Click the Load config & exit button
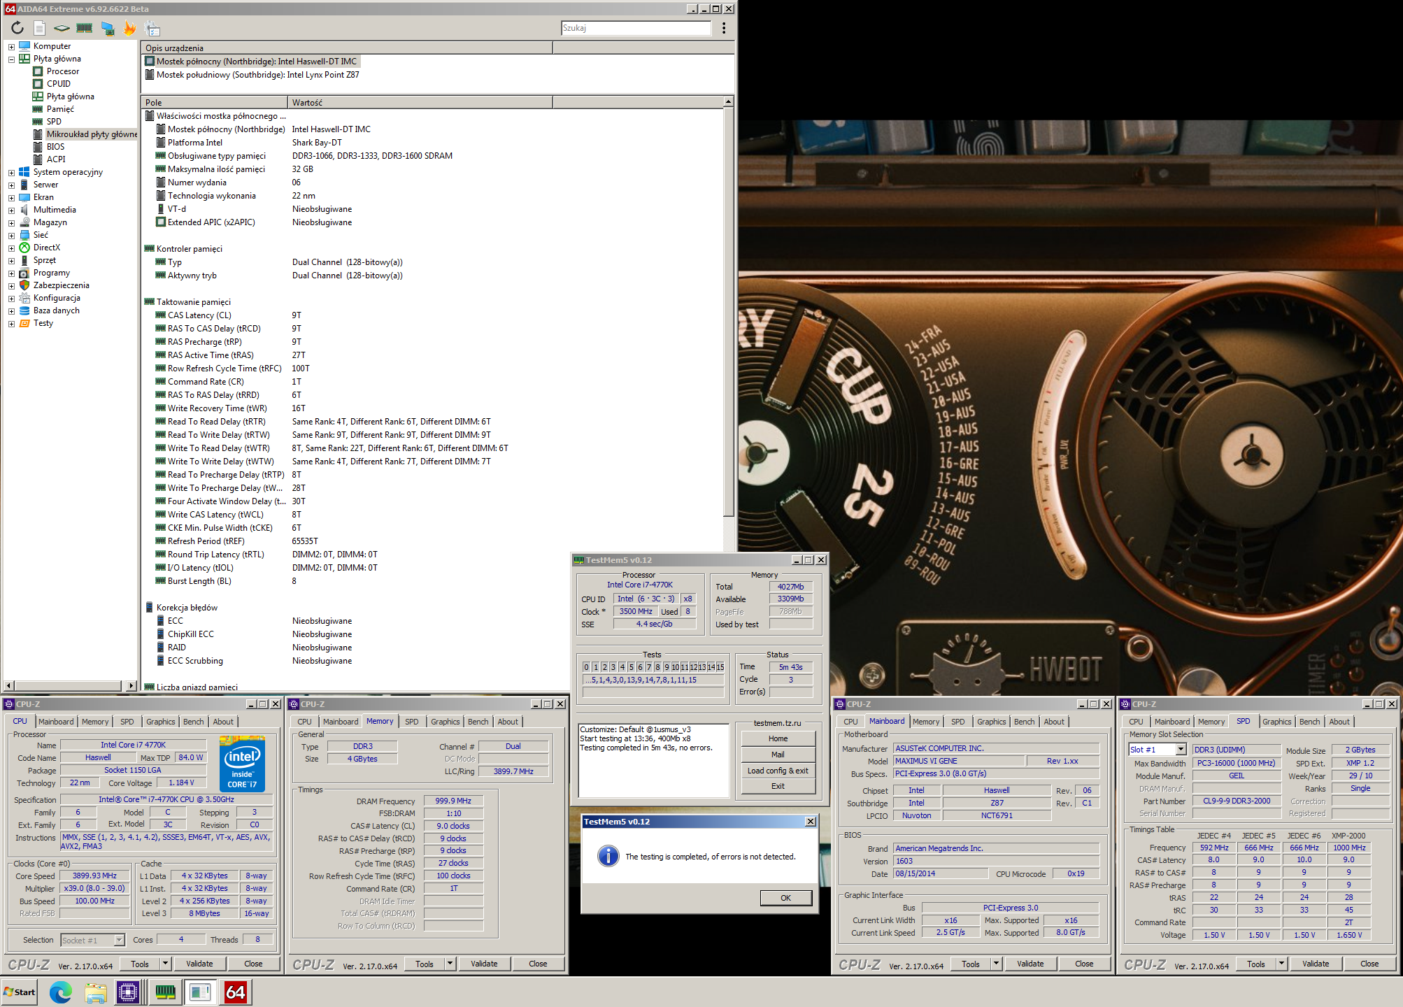Viewport: 1403px width, 1007px height. tap(778, 771)
